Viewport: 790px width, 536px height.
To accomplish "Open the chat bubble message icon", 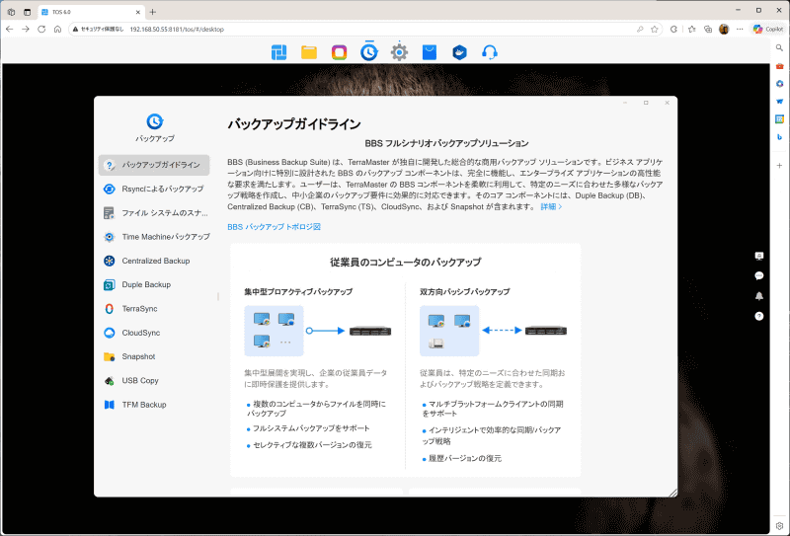I will click(758, 275).
